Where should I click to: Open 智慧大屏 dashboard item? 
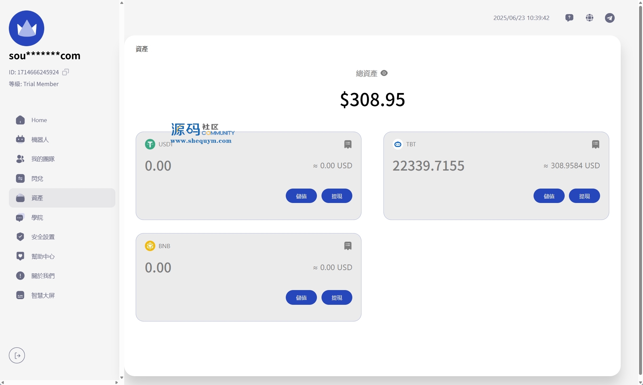tap(43, 296)
